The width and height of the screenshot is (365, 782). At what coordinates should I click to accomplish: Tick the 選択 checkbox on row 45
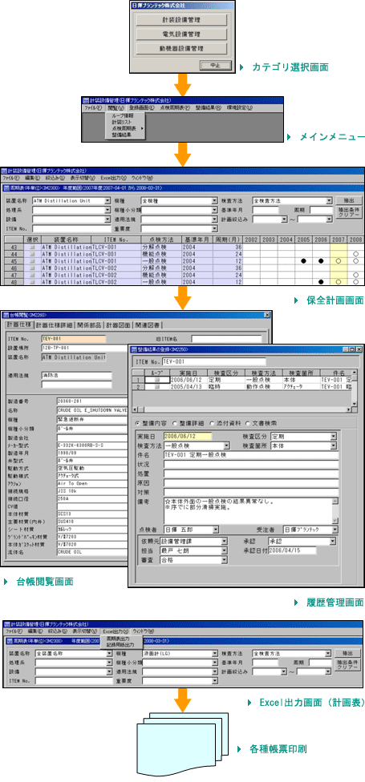[x=33, y=261]
